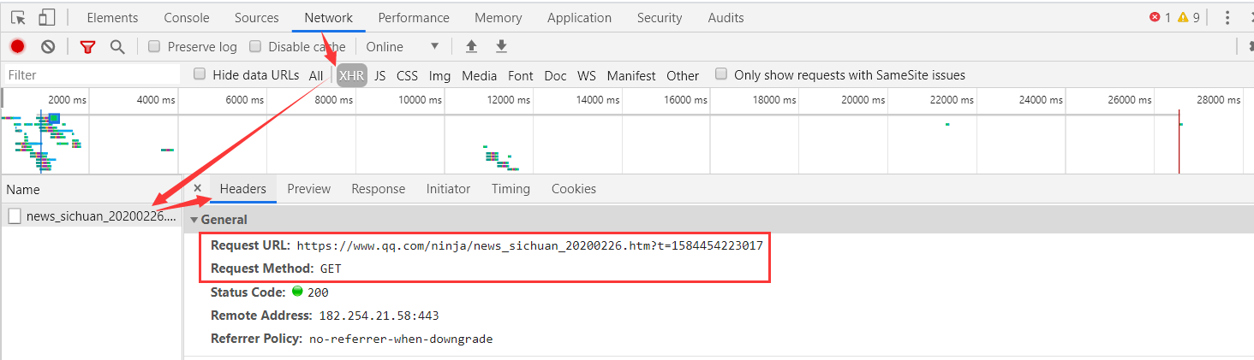Tick the Hide data URLs checkbox
1254x360 pixels.
pyautogui.click(x=200, y=74)
